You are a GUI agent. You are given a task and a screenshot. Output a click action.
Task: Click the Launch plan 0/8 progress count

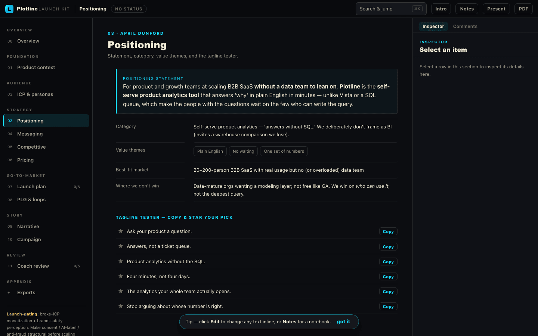[77, 187]
